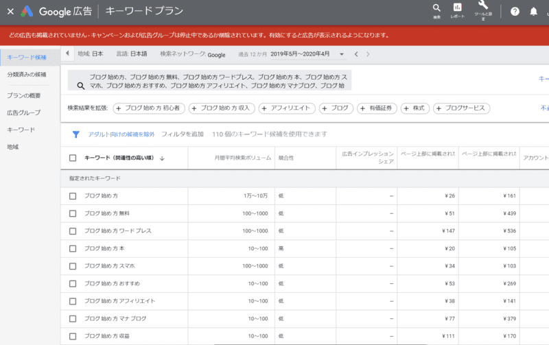
Task: Click the ¥439 bid value in 無料 row
Action: coord(509,213)
